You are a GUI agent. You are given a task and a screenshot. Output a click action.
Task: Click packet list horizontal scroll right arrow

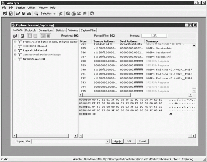click(190, 95)
